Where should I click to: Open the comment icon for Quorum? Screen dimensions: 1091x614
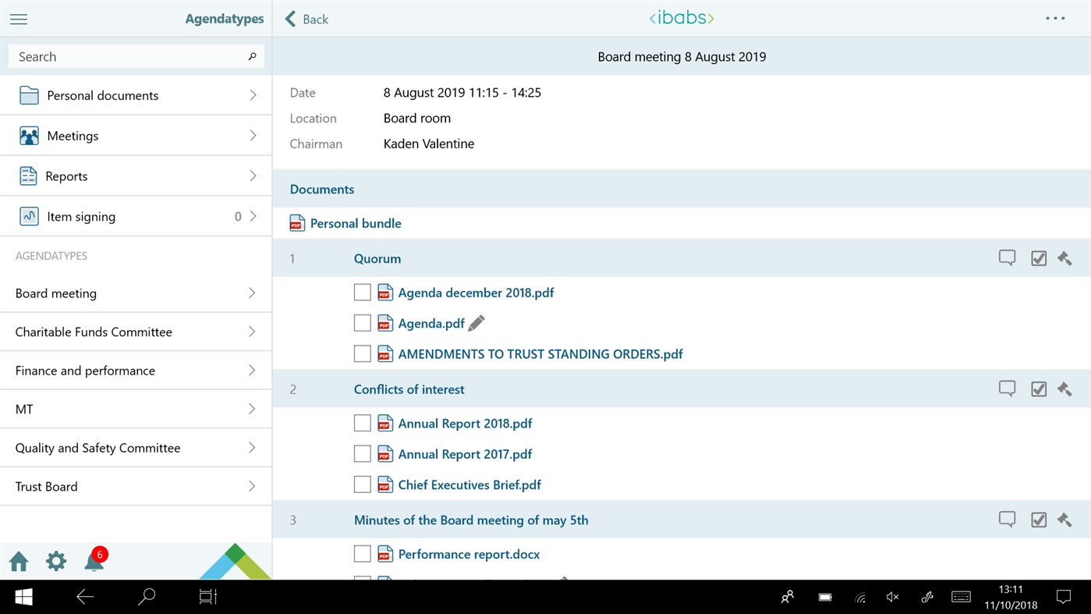1007,257
